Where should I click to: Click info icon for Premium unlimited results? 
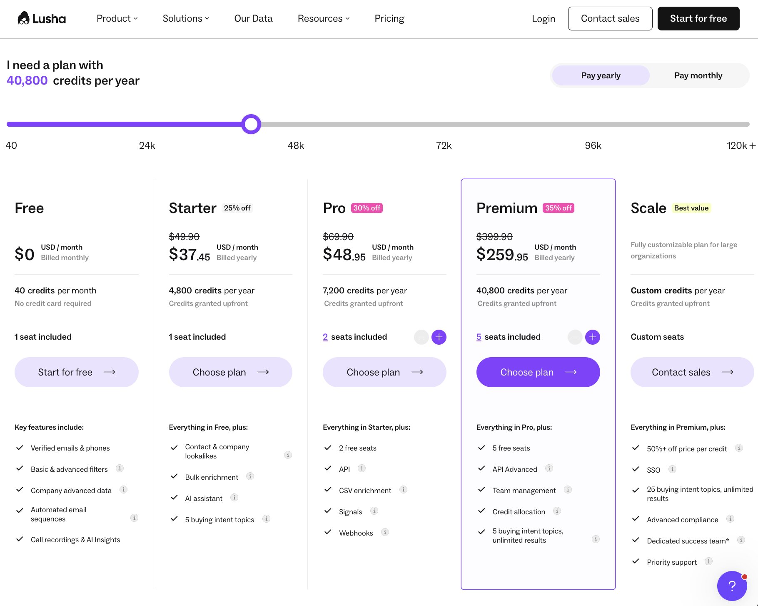tap(596, 539)
